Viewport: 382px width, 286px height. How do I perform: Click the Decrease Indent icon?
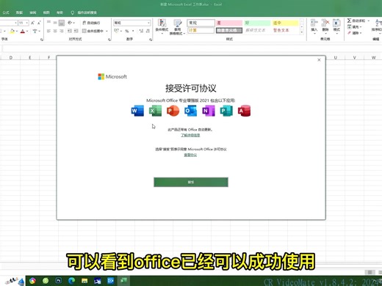(70, 31)
